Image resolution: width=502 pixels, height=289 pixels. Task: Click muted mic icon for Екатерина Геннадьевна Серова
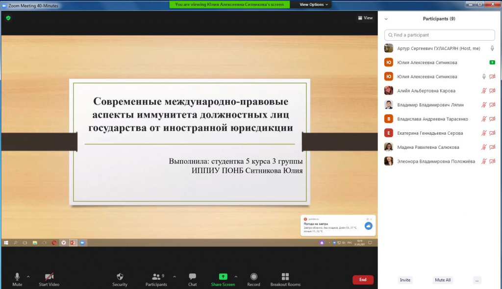click(x=484, y=133)
